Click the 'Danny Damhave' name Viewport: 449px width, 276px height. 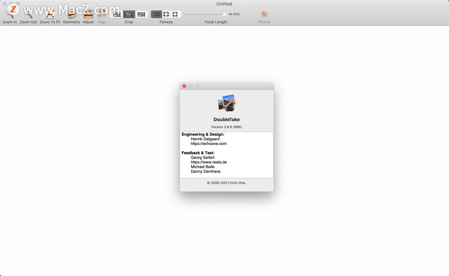[205, 171]
